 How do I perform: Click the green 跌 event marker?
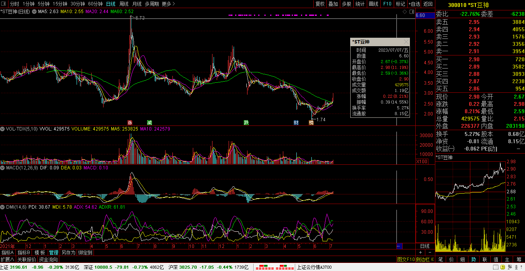click(x=246, y=122)
